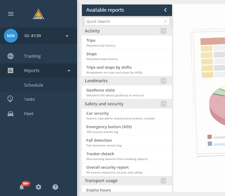This screenshot has height=196, width=225.
Task: Click the Quick Search input field
Action: coord(127,21)
